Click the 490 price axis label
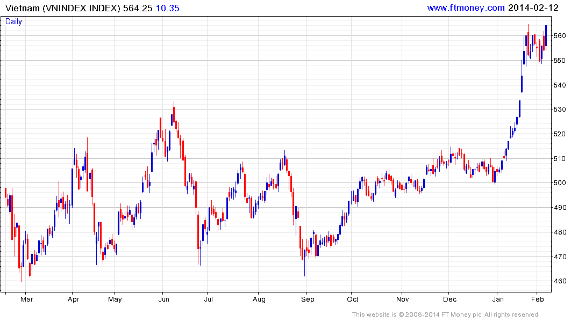 click(x=560, y=208)
